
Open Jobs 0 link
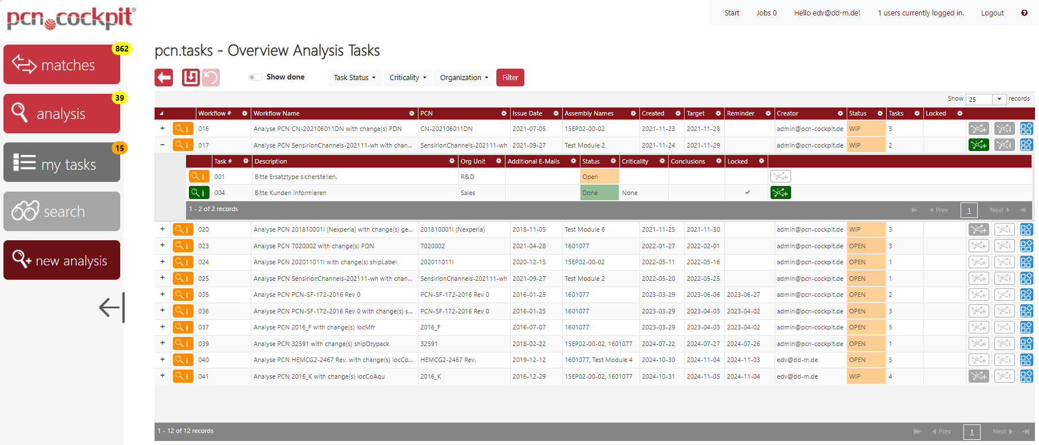point(767,13)
